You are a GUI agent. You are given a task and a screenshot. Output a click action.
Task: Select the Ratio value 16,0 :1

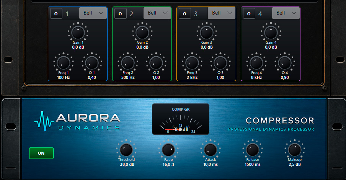click(168, 165)
